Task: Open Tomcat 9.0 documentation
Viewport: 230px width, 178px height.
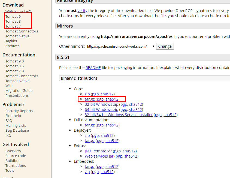Action: (14, 61)
